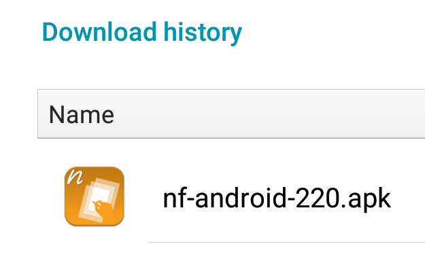Click the word history in the page title
The width and height of the screenshot is (425, 274).
(203, 33)
